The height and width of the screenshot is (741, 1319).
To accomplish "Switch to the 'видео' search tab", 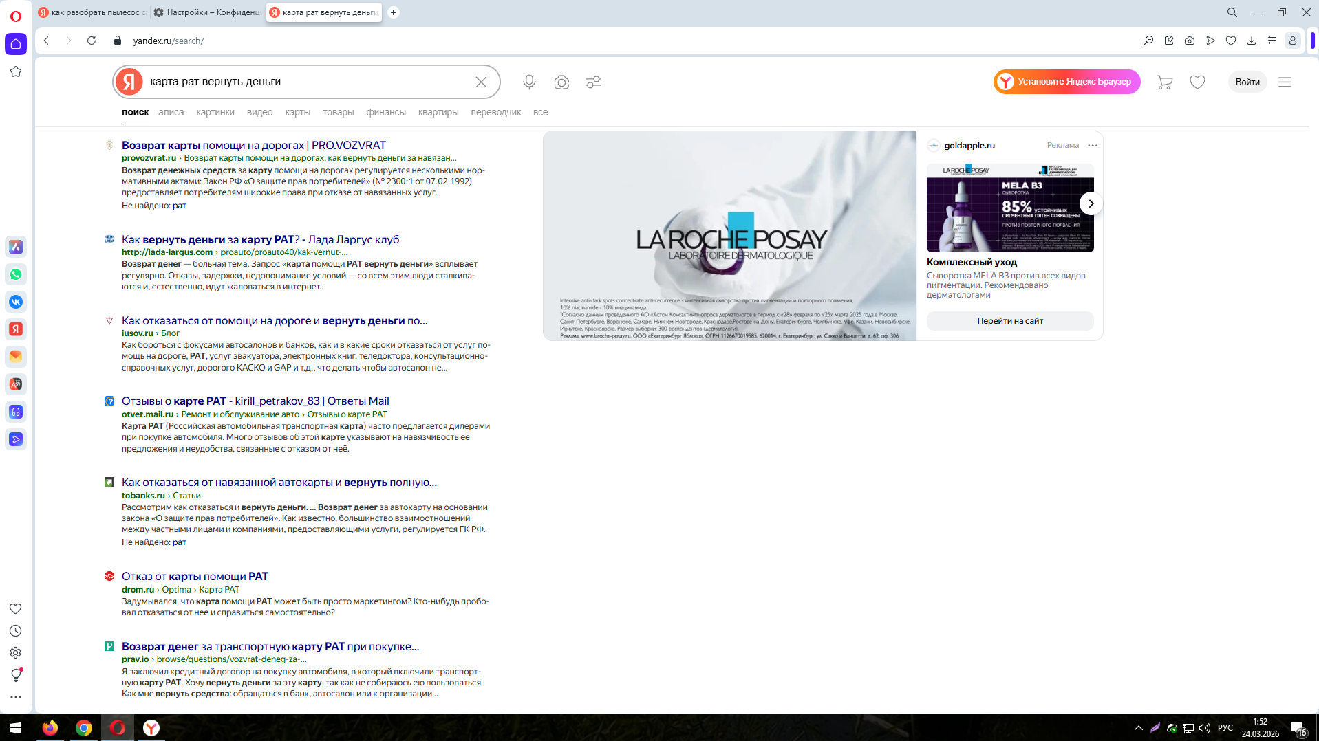I will 259,112.
